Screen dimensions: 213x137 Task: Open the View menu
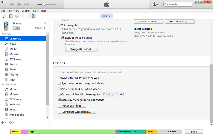(x=16, y=11)
